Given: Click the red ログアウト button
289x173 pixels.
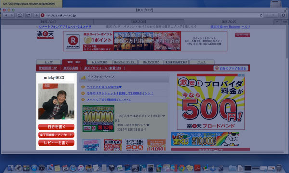Looking at the screenshot, I should pos(243,35).
